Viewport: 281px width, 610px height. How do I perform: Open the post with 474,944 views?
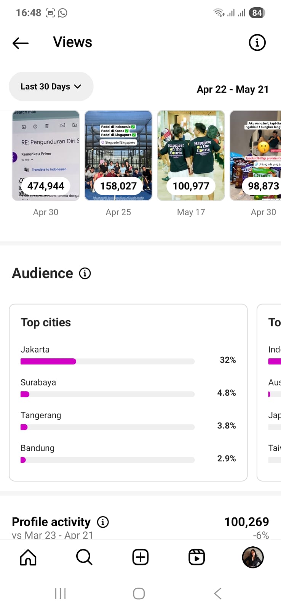coord(46,156)
